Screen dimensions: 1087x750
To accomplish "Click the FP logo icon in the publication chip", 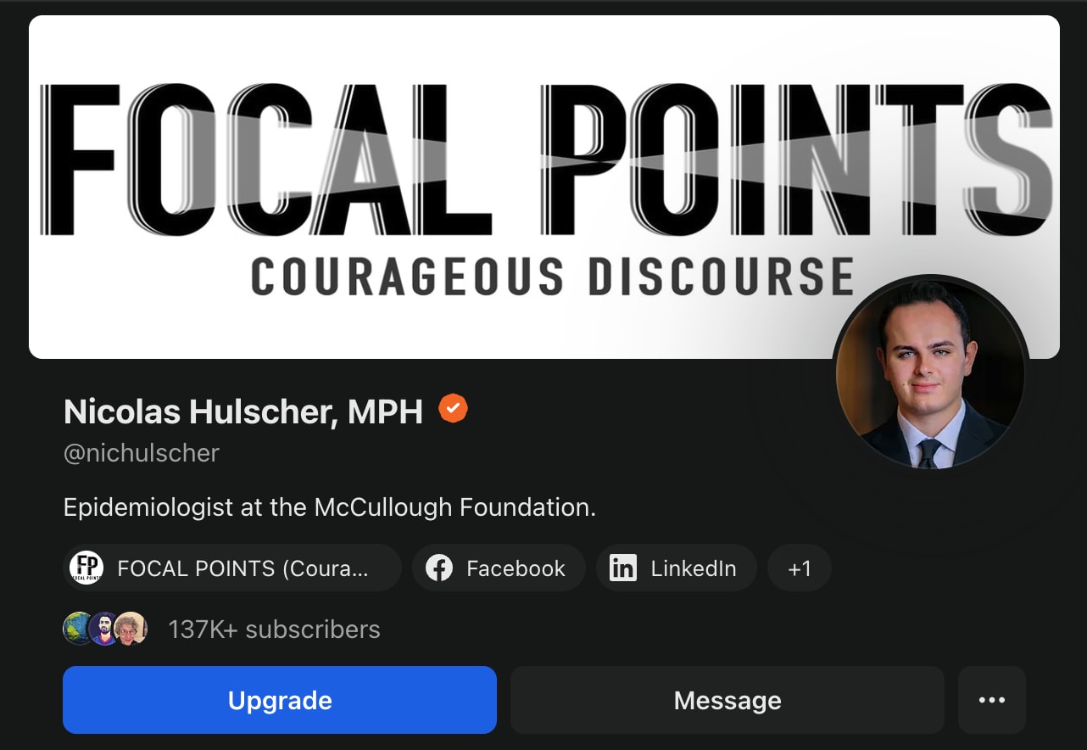I will click(86, 568).
